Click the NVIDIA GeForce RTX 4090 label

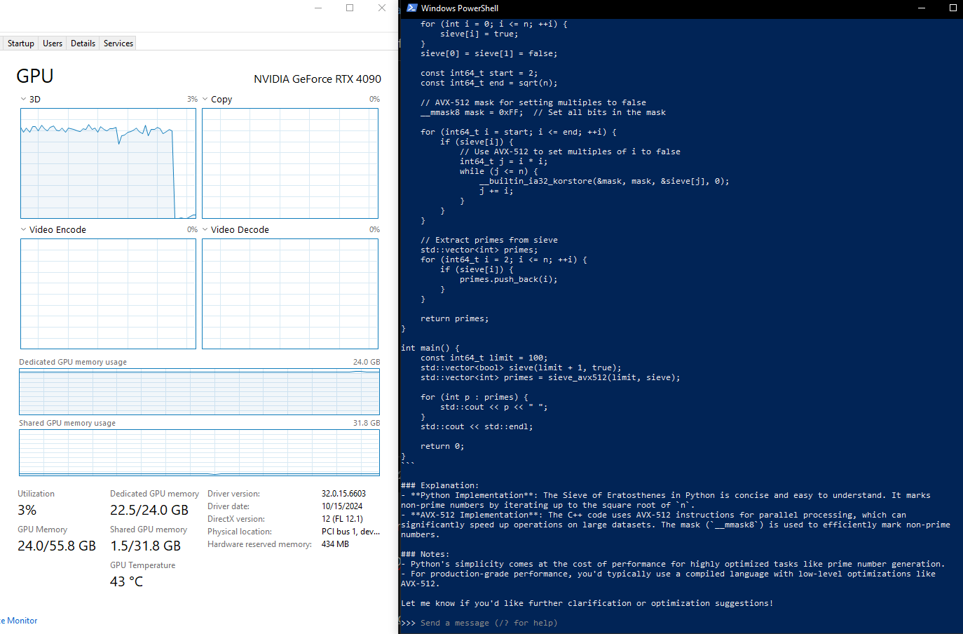[317, 79]
